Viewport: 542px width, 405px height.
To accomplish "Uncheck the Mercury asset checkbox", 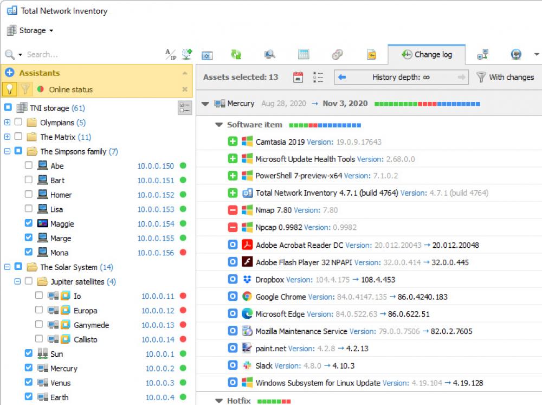I will pyautogui.click(x=29, y=368).
